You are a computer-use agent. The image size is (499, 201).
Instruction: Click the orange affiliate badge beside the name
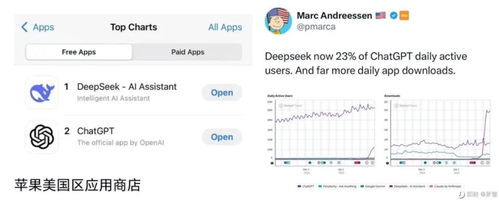(404, 16)
